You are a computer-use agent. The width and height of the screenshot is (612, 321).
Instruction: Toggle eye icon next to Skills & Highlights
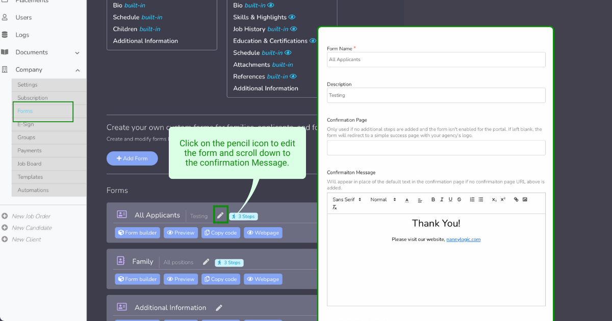click(292, 17)
